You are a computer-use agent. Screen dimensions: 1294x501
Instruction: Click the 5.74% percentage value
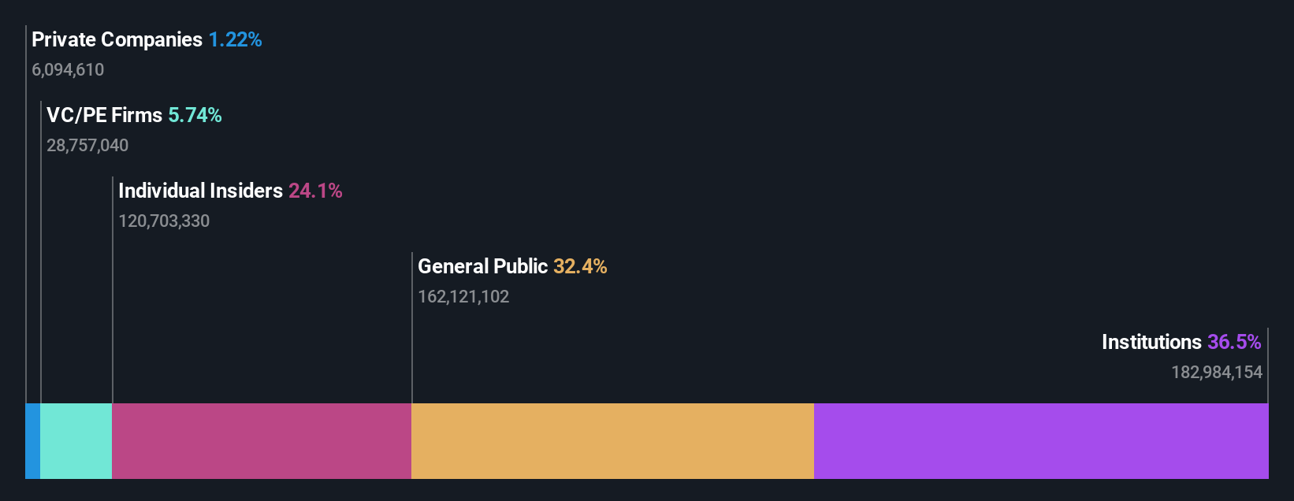(x=195, y=115)
